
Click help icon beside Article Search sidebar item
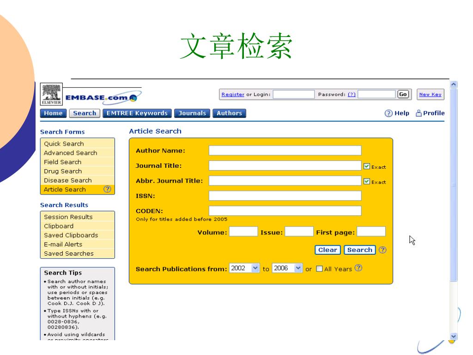[107, 189]
